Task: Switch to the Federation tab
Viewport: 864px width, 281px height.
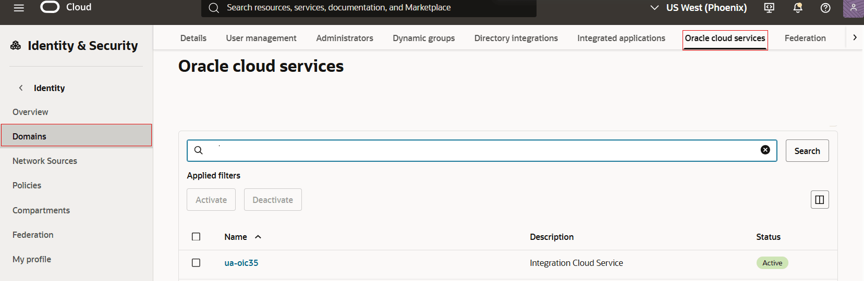Action: pyautogui.click(x=805, y=38)
